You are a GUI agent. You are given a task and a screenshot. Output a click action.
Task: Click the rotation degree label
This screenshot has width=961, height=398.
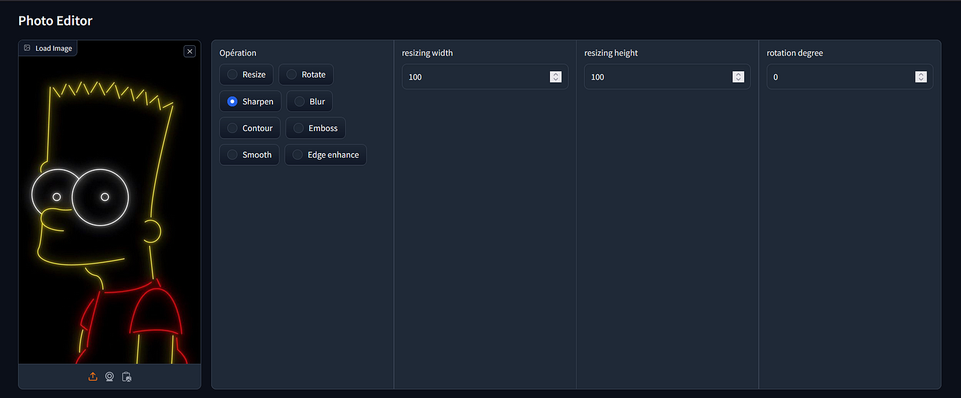coord(795,53)
